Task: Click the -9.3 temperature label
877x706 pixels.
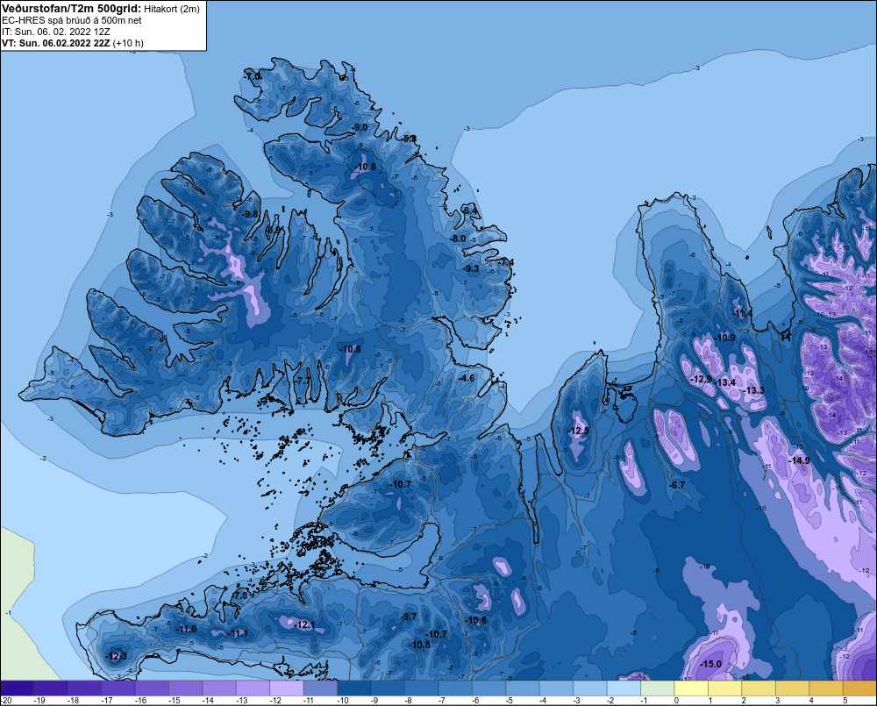Action: click(471, 268)
